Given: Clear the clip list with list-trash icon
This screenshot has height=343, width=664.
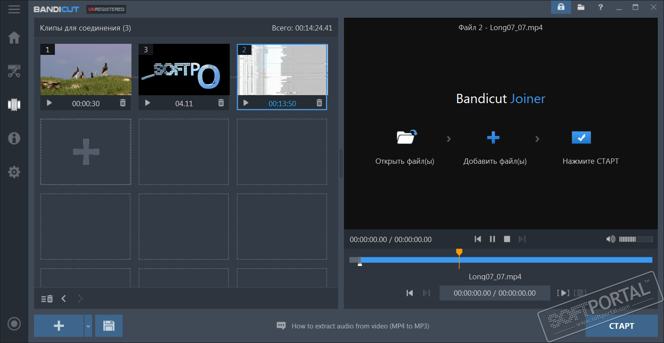Looking at the screenshot, I should (x=47, y=299).
